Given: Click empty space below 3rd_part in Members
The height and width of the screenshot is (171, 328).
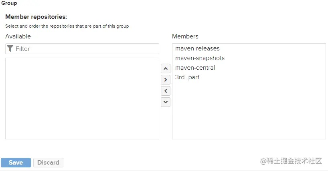Looking at the screenshot, I should [x=249, y=110].
